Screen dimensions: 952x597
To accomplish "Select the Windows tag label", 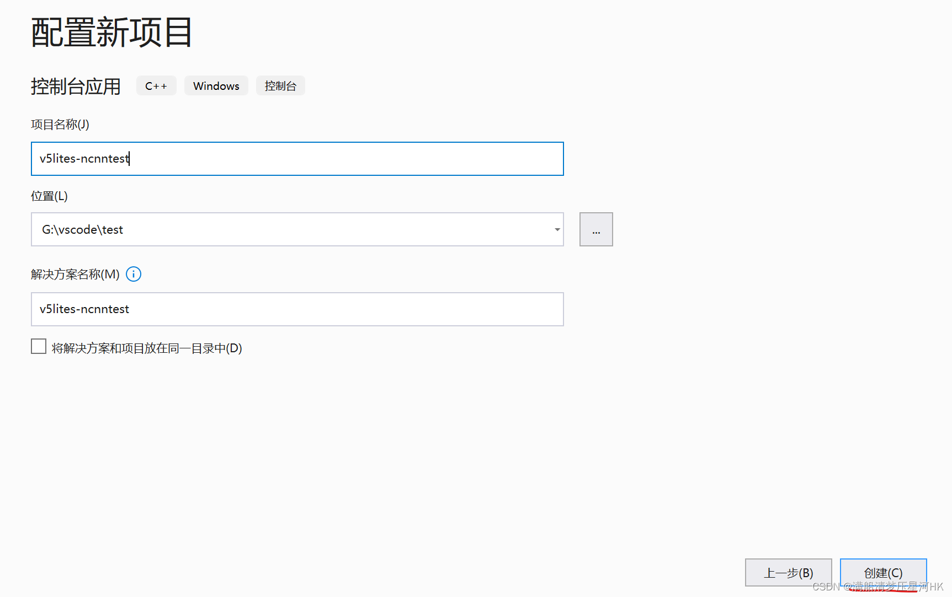I will coord(216,86).
